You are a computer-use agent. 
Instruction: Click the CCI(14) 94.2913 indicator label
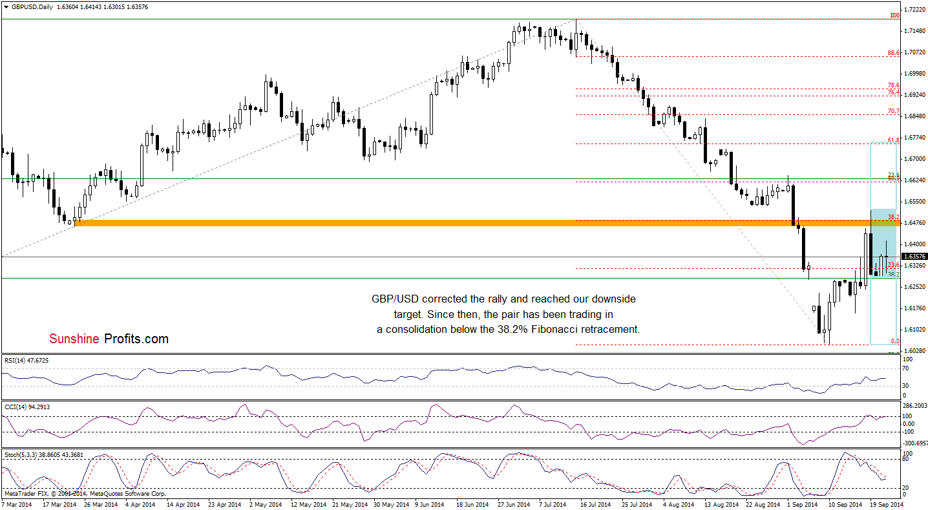point(26,407)
